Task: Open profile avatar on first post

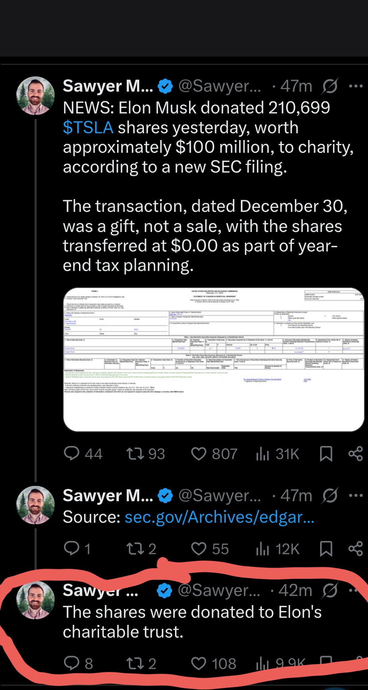Action: pyautogui.click(x=35, y=95)
